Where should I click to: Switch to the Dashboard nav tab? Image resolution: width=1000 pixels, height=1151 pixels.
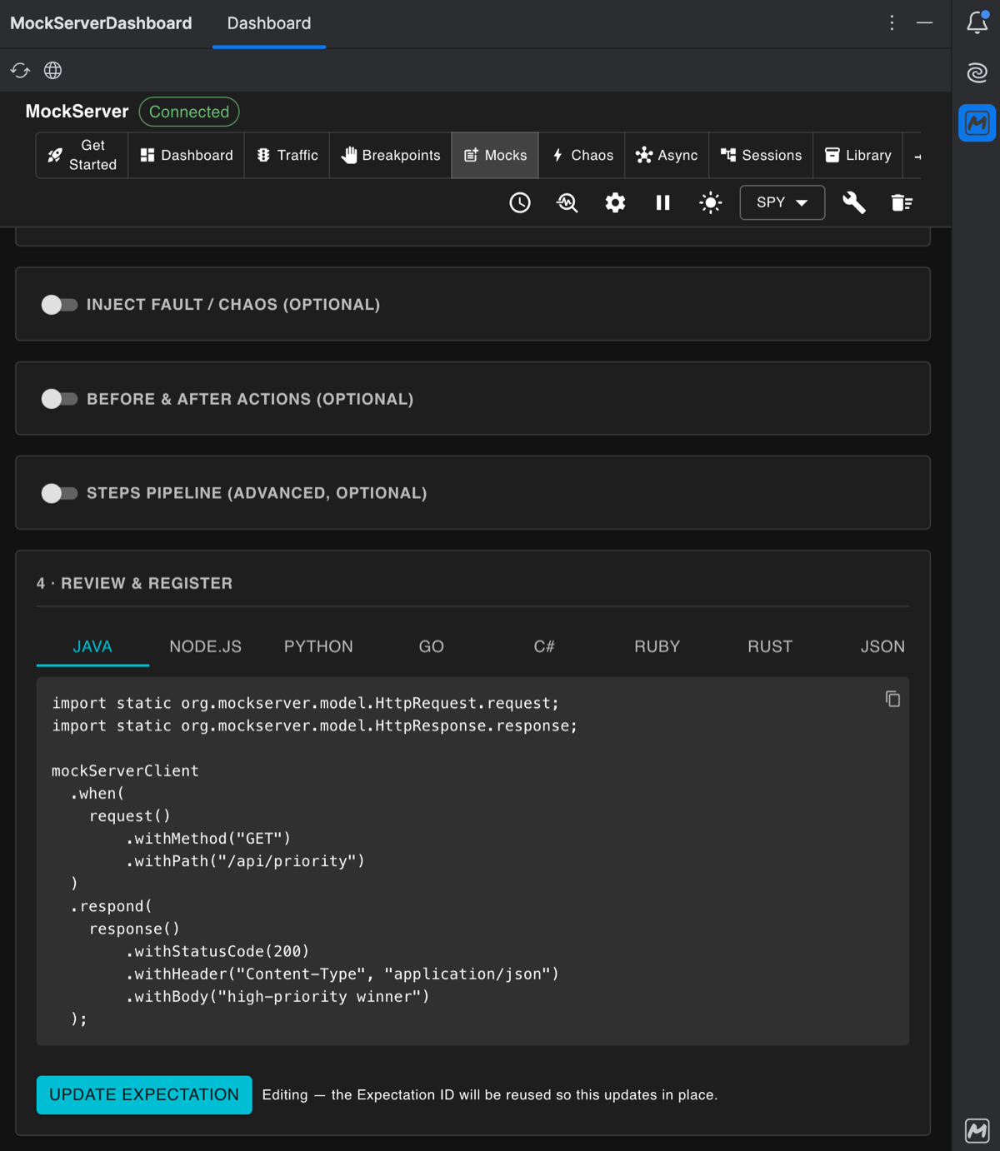[187, 155]
